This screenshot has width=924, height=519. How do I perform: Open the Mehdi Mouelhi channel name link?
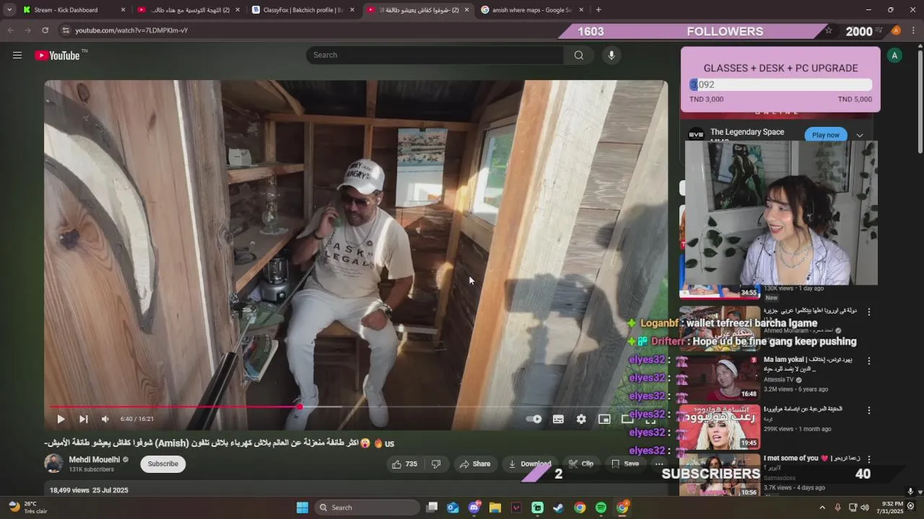(95, 460)
